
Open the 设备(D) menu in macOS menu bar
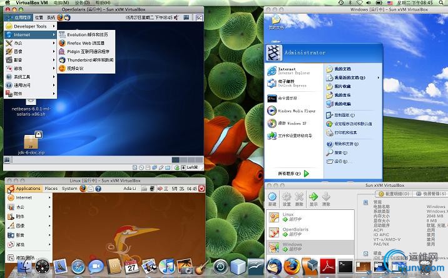point(82,2)
